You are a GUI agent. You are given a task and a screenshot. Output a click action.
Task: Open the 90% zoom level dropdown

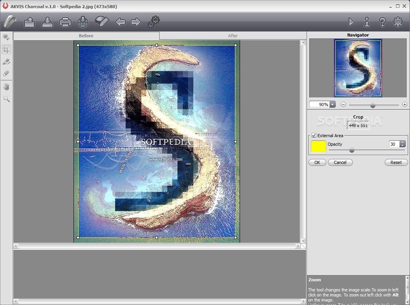(x=332, y=105)
